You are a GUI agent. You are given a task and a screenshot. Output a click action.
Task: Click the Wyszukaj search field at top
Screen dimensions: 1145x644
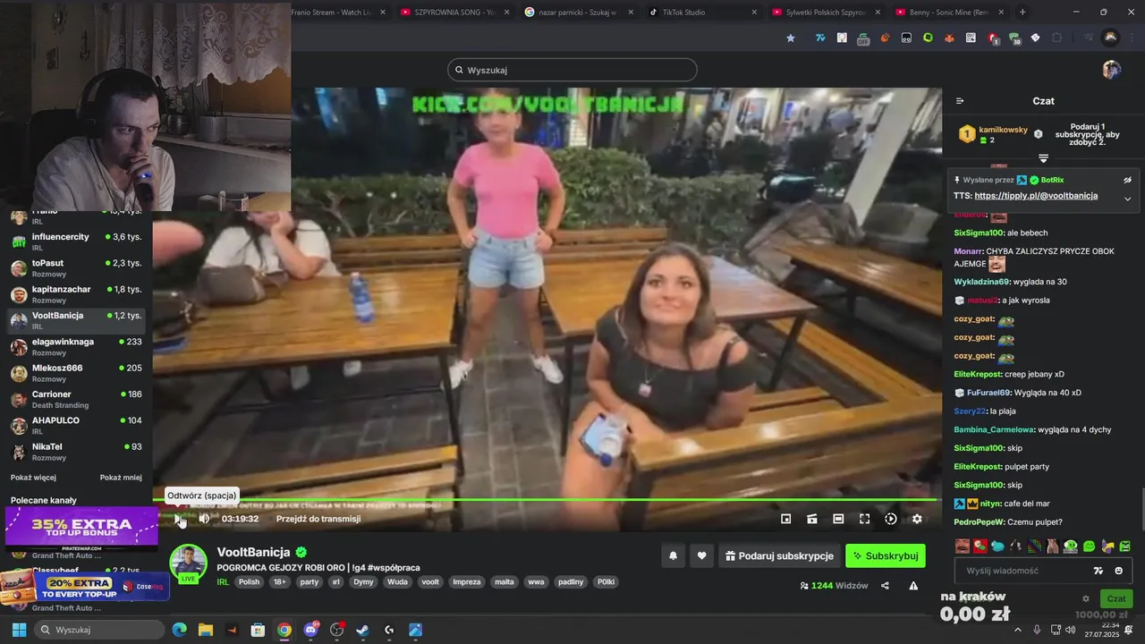click(x=572, y=70)
